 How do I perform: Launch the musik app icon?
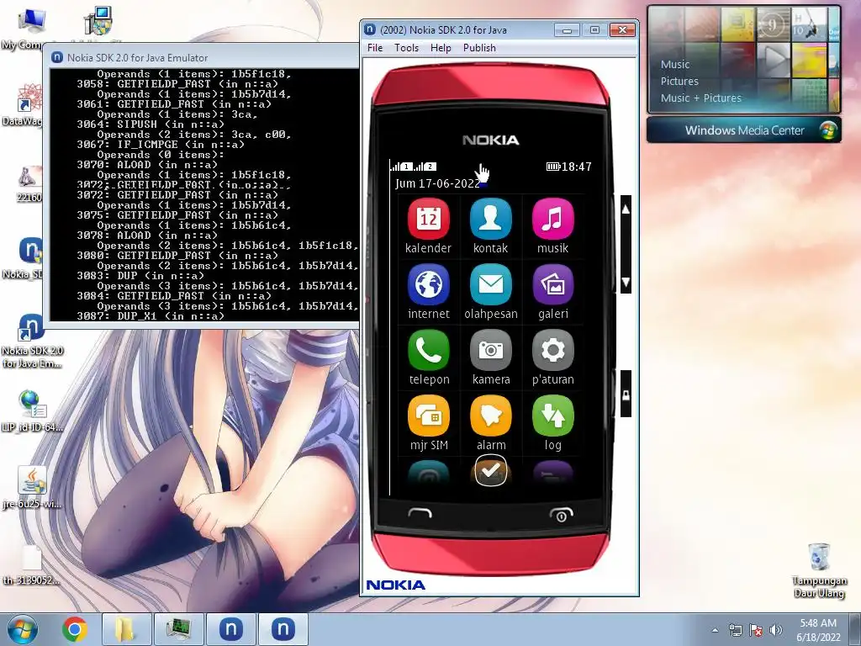(x=553, y=220)
